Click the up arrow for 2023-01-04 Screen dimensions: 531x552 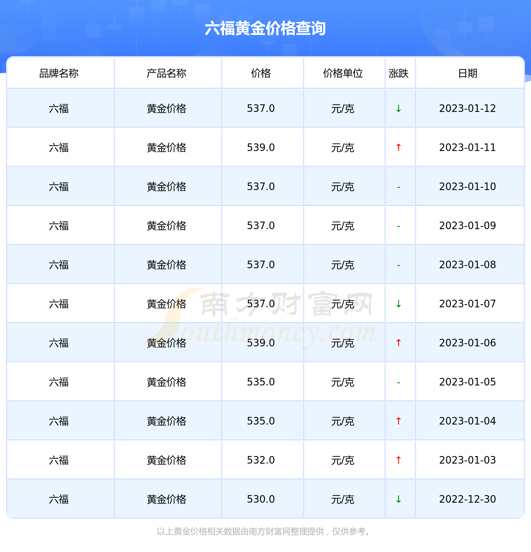(399, 421)
